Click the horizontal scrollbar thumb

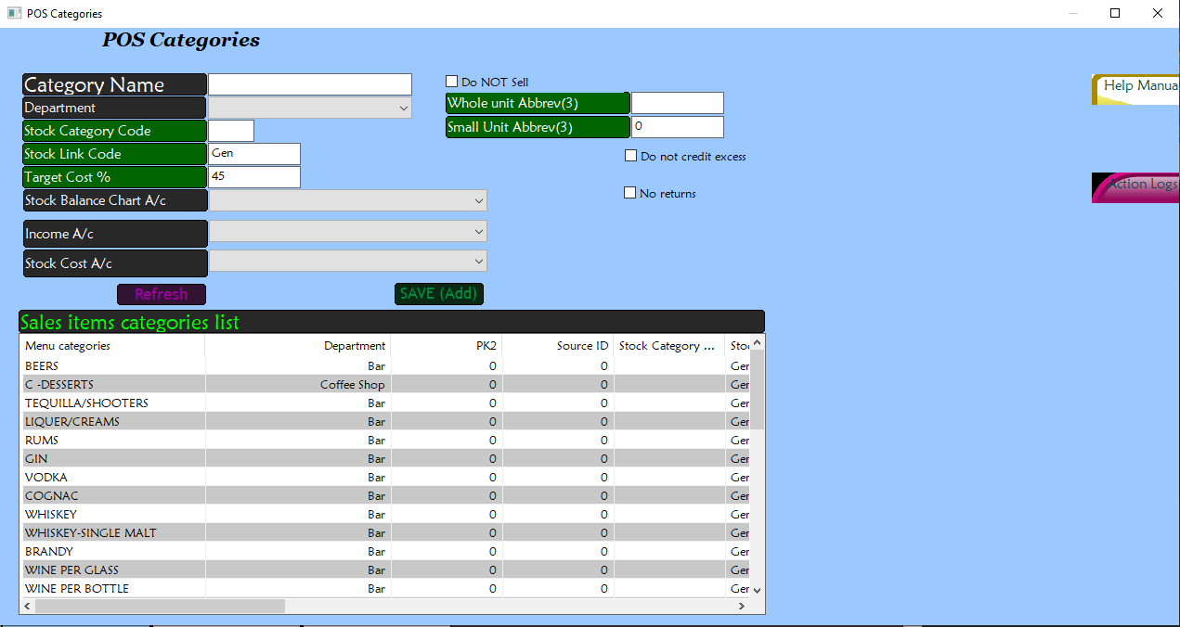(x=160, y=606)
